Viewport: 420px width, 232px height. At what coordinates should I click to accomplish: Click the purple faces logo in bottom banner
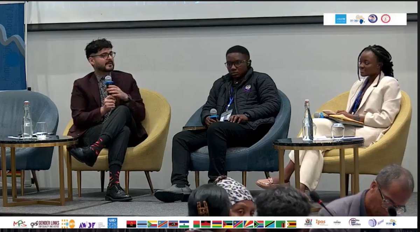coord(376,223)
